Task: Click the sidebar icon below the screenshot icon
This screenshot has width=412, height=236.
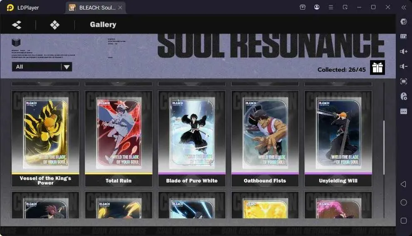Action: pyautogui.click(x=404, y=96)
